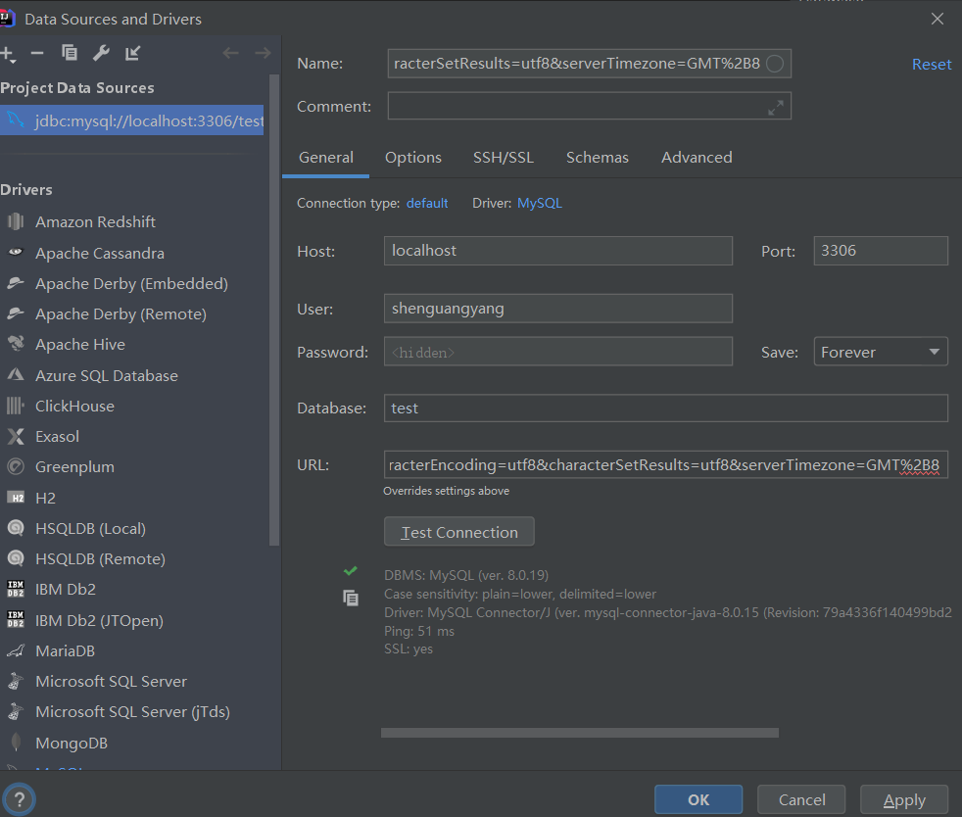Screen dimensions: 962x817
Task: Click the make global import arrow icon
Action: (132, 53)
